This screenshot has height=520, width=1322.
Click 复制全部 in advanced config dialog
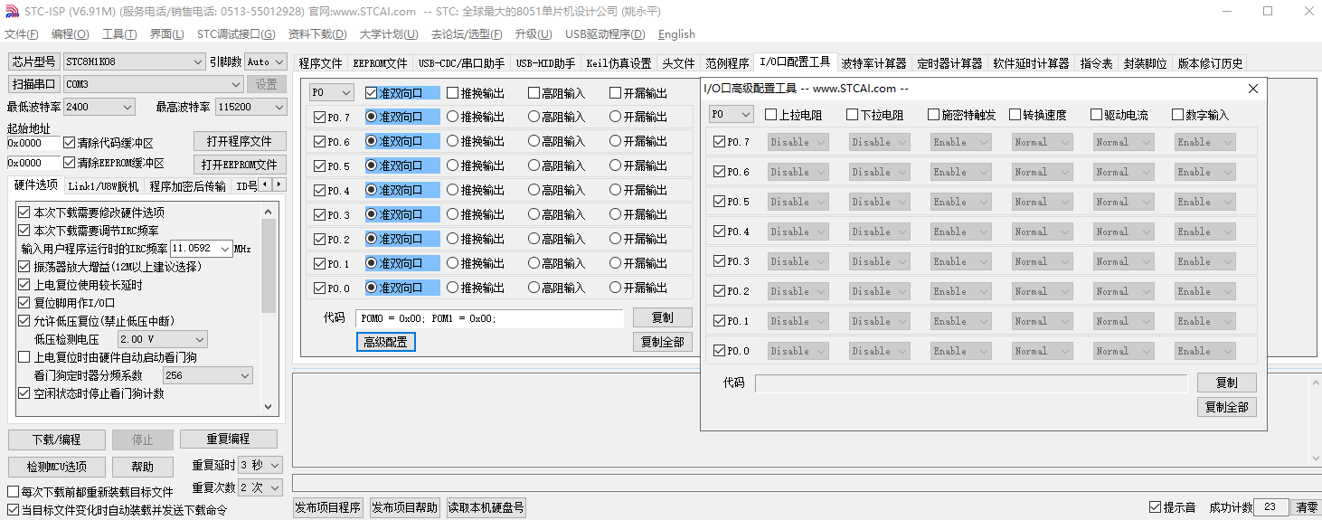point(1227,407)
